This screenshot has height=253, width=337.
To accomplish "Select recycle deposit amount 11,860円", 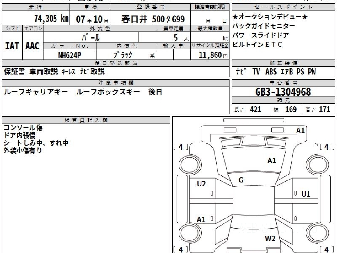I will [x=213, y=55].
